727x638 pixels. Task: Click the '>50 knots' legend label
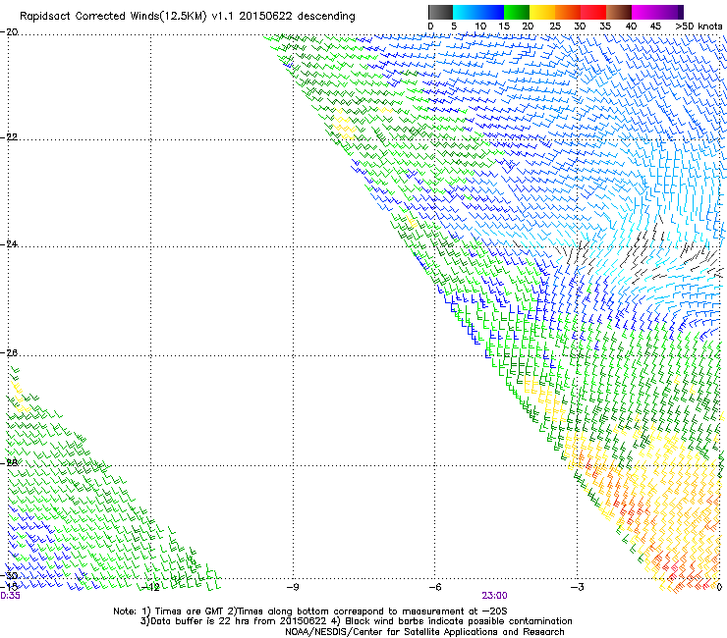click(x=699, y=27)
